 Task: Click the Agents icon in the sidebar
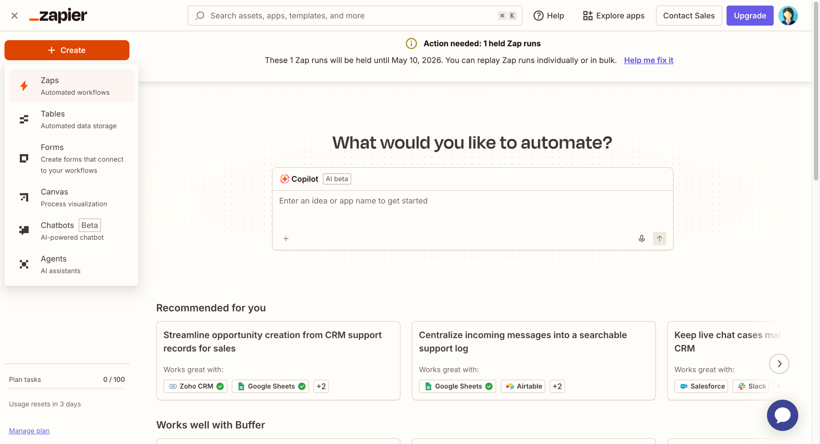[24, 264]
